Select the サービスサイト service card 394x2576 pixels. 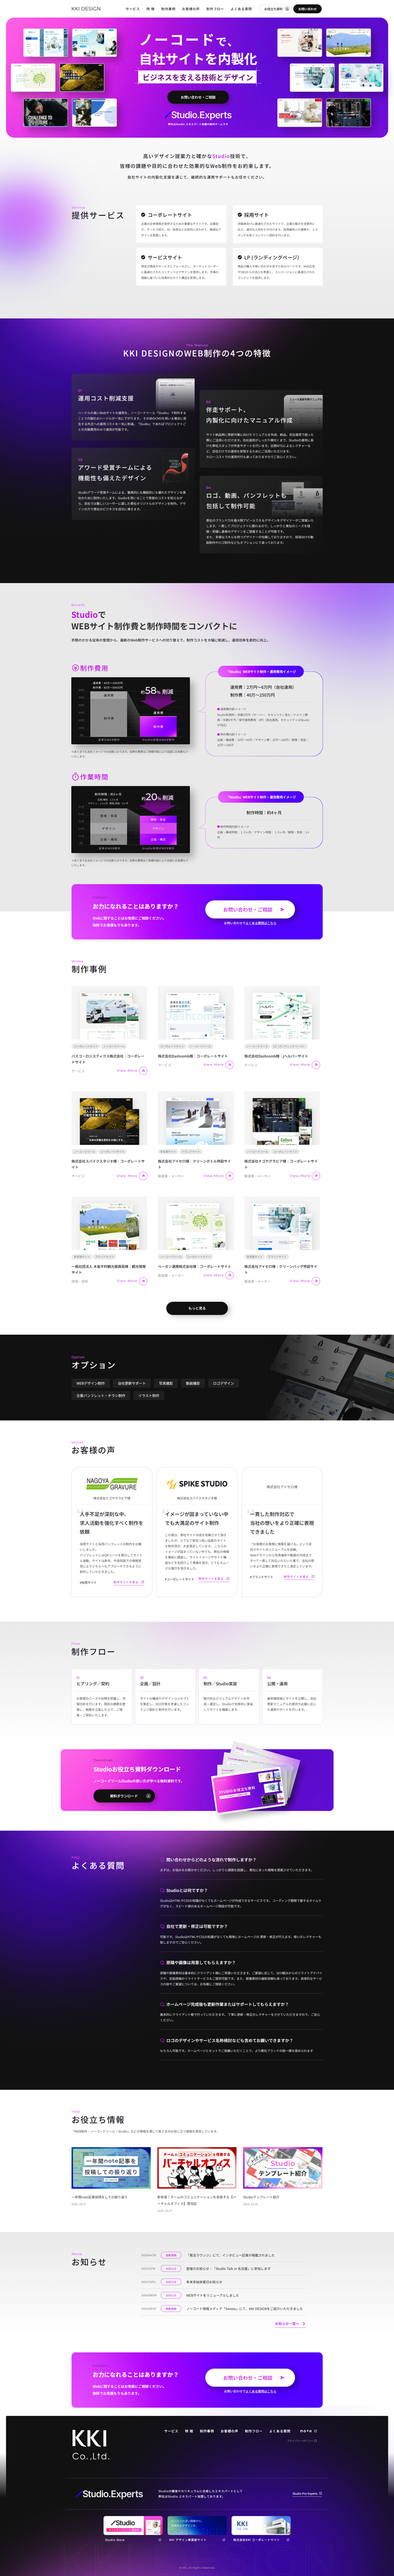[x=181, y=267]
